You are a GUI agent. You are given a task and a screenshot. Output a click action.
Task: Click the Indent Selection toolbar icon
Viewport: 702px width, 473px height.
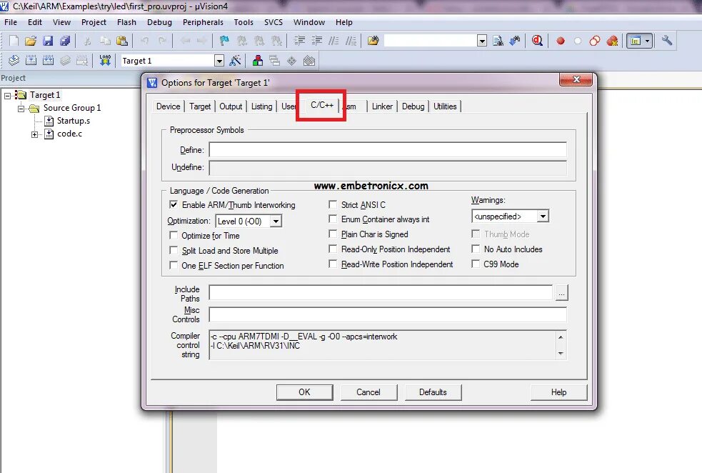pyautogui.click(x=299, y=41)
